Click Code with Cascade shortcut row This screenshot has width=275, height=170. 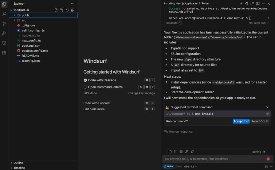(119, 103)
